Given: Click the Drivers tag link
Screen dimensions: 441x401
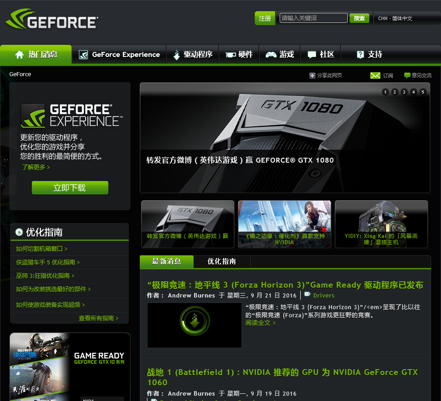Looking at the screenshot, I should click(324, 295).
